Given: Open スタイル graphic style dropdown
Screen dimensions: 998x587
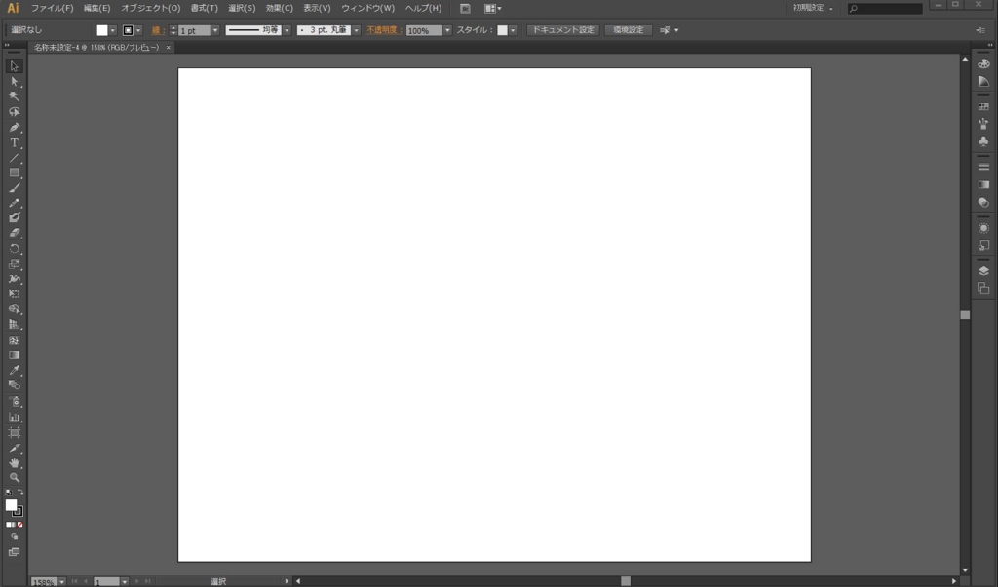Looking at the screenshot, I should pos(513,30).
